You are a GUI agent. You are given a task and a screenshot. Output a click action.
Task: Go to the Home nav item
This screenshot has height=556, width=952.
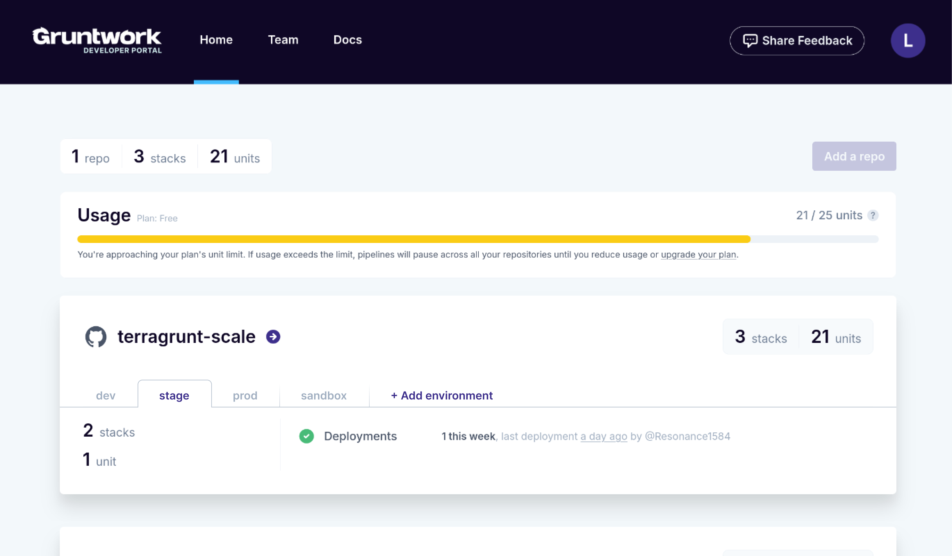216,40
